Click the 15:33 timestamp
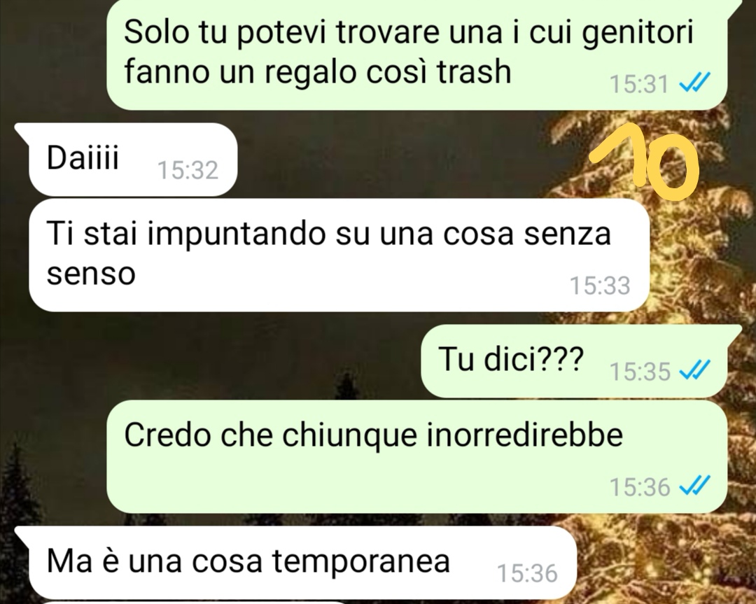 [600, 286]
